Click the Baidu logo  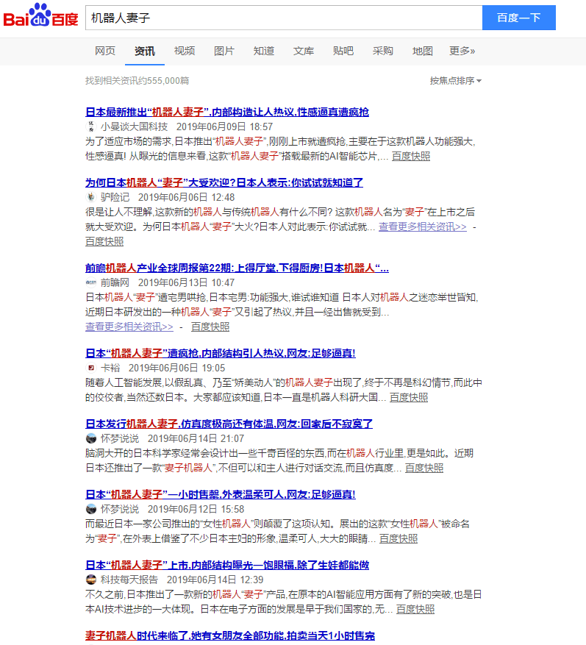point(40,16)
